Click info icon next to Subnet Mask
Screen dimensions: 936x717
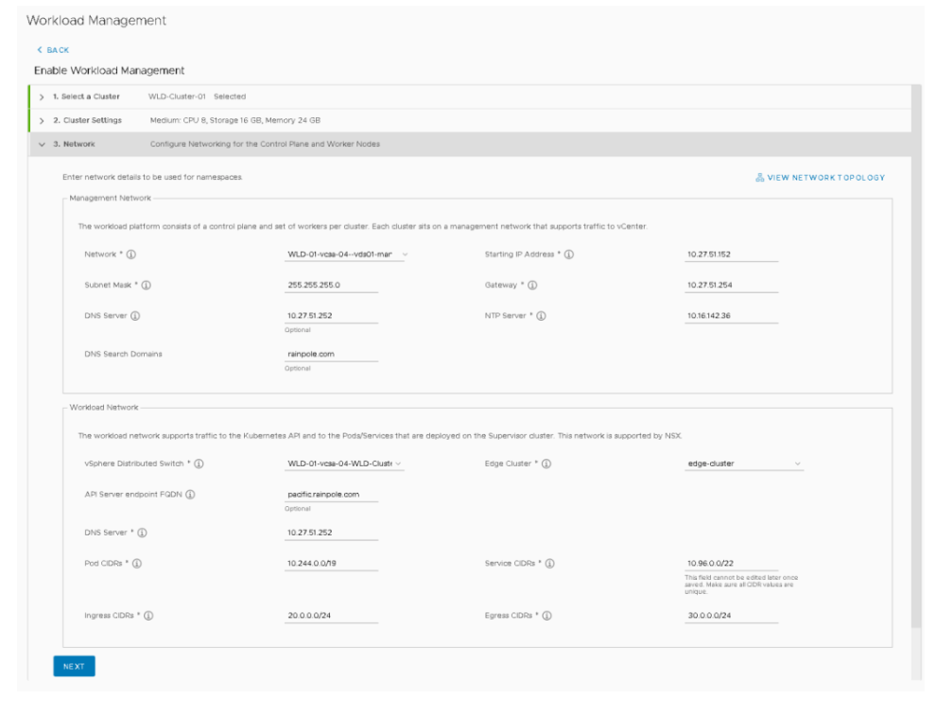click(x=147, y=286)
